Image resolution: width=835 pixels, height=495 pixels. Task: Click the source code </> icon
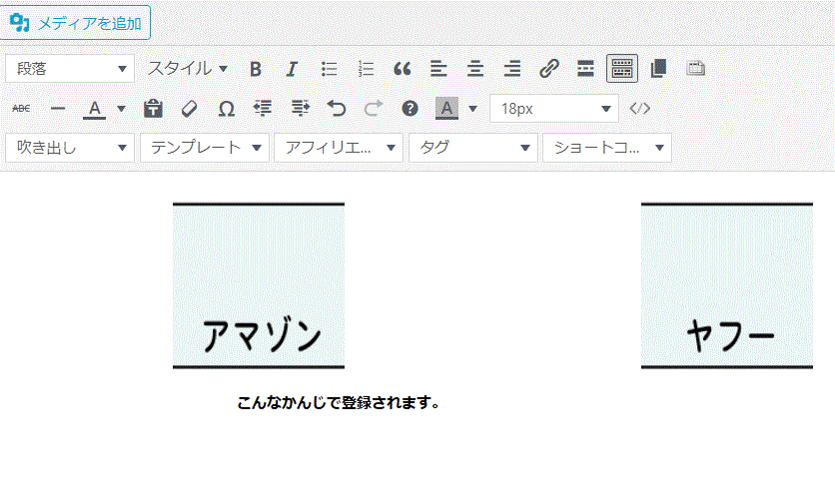click(639, 109)
